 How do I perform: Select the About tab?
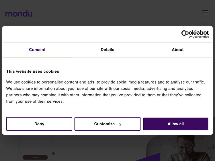click(x=178, y=50)
